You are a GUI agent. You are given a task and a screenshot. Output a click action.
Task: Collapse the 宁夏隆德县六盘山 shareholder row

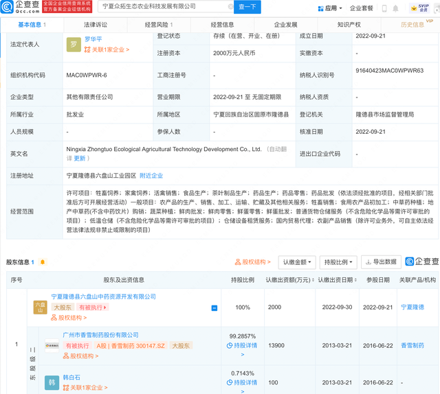pos(214,308)
